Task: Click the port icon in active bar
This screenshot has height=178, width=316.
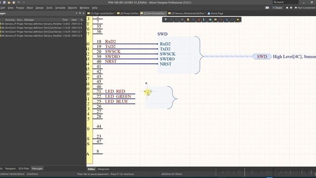Action: pos(215,20)
